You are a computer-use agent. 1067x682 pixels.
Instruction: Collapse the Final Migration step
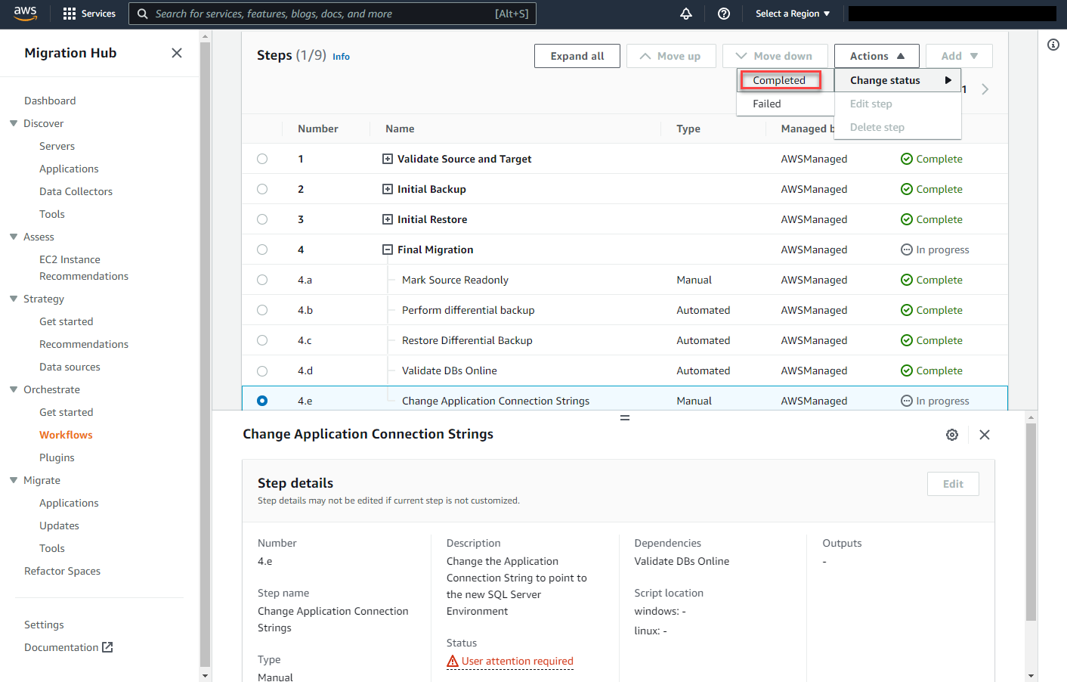388,250
